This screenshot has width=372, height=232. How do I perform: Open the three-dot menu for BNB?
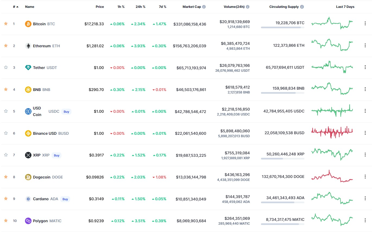coord(365,89)
